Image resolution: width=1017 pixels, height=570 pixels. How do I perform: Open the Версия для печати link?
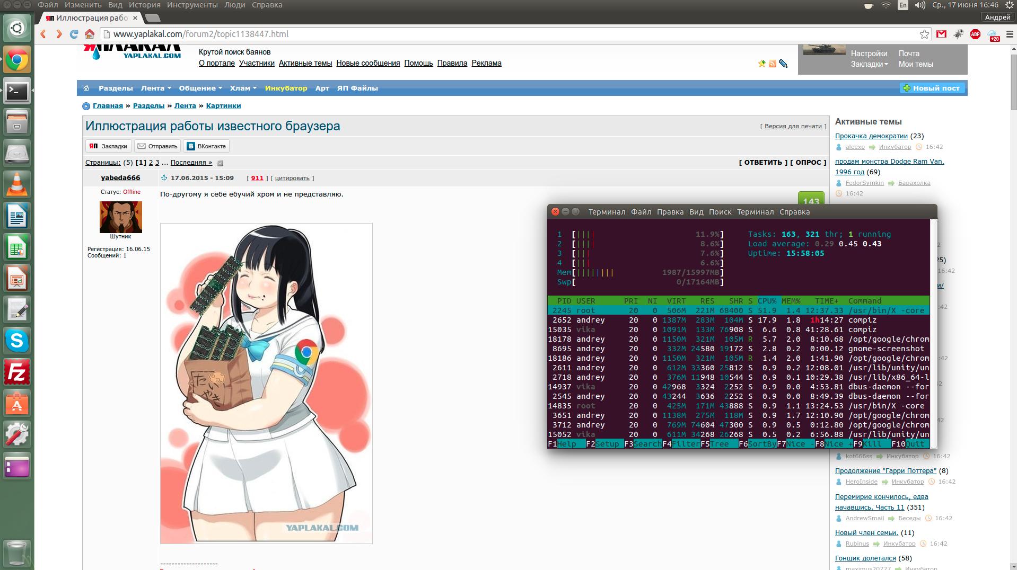click(793, 126)
